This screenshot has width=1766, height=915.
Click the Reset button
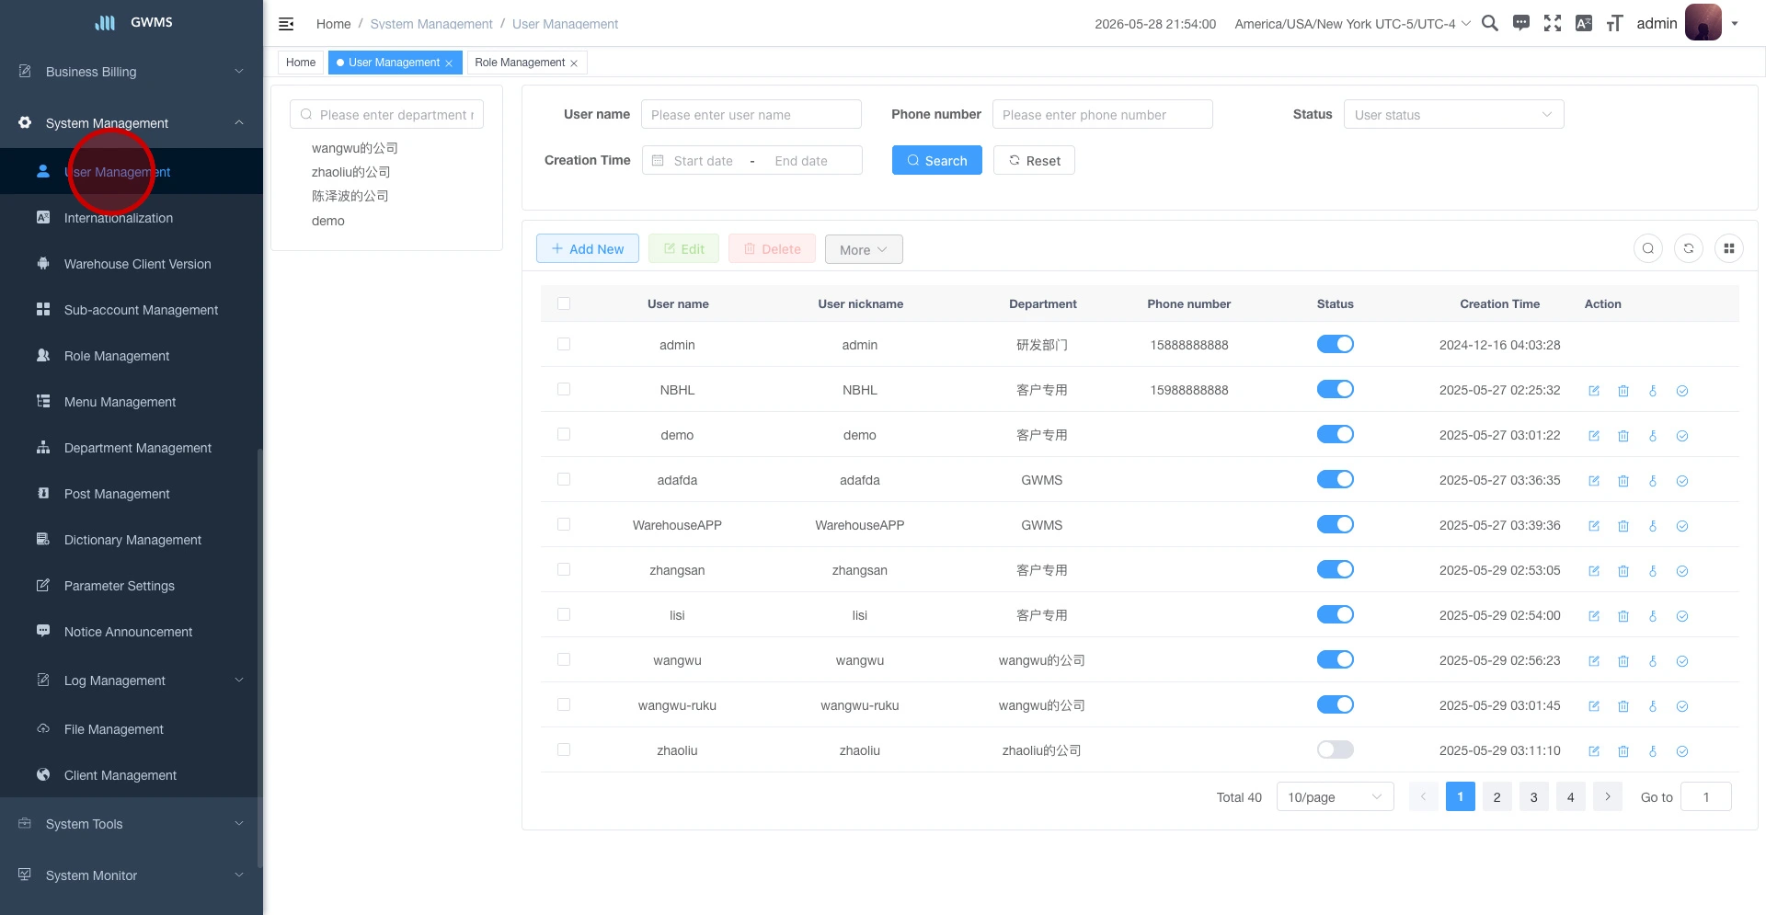pyautogui.click(x=1034, y=160)
